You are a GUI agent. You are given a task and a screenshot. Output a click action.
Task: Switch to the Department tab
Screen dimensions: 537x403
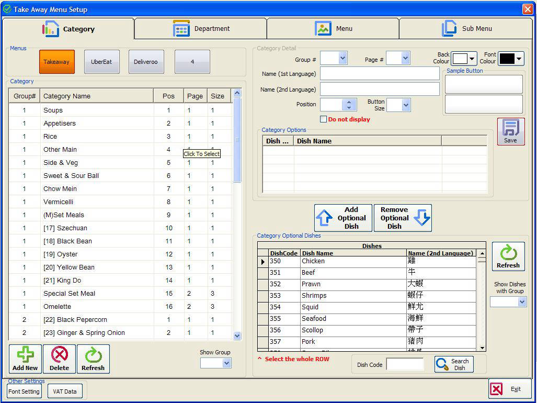201,29
